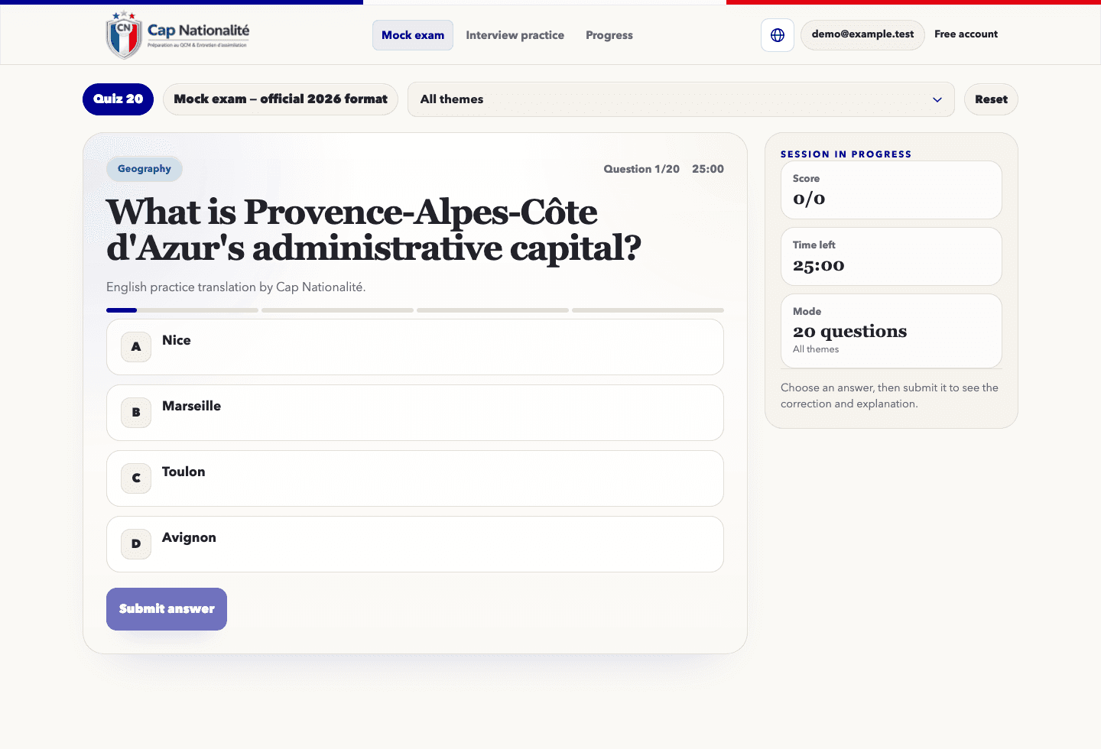Reset the quiz session
The image size is (1101, 749).
click(991, 99)
